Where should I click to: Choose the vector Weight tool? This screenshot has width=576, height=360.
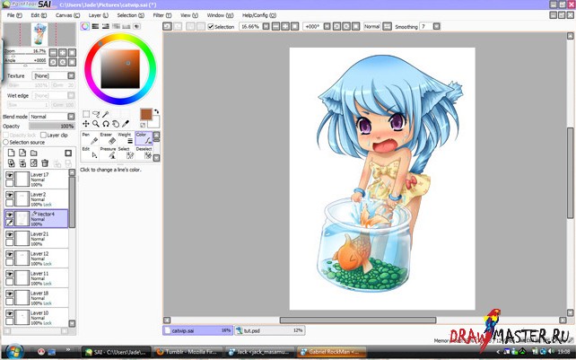tap(126, 138)
